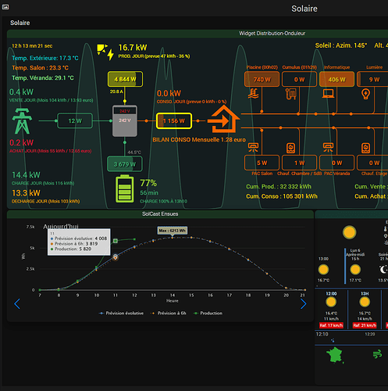Click the Lumière light bulb icon
This screenshot has width=388, height=391.
click(365, 94)
